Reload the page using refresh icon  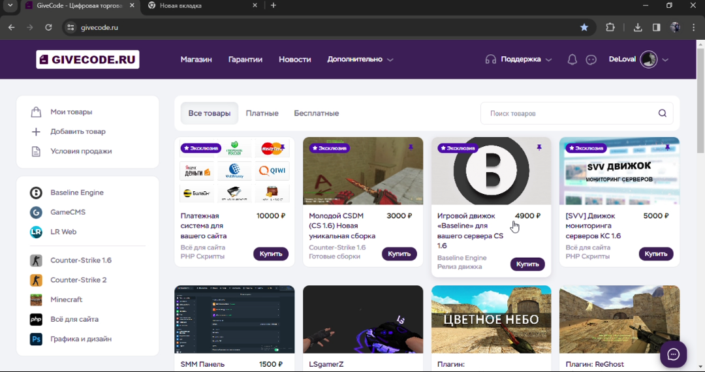point(48,27)
